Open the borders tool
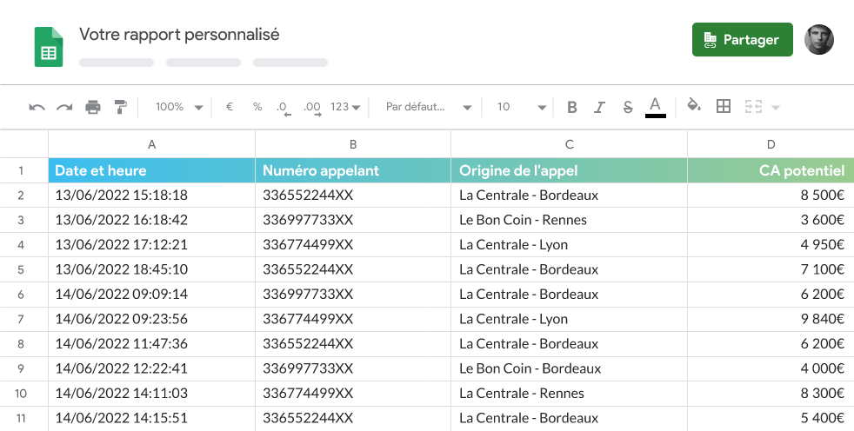The height and width of the screenshot is (431, 854). pos(724,106)
